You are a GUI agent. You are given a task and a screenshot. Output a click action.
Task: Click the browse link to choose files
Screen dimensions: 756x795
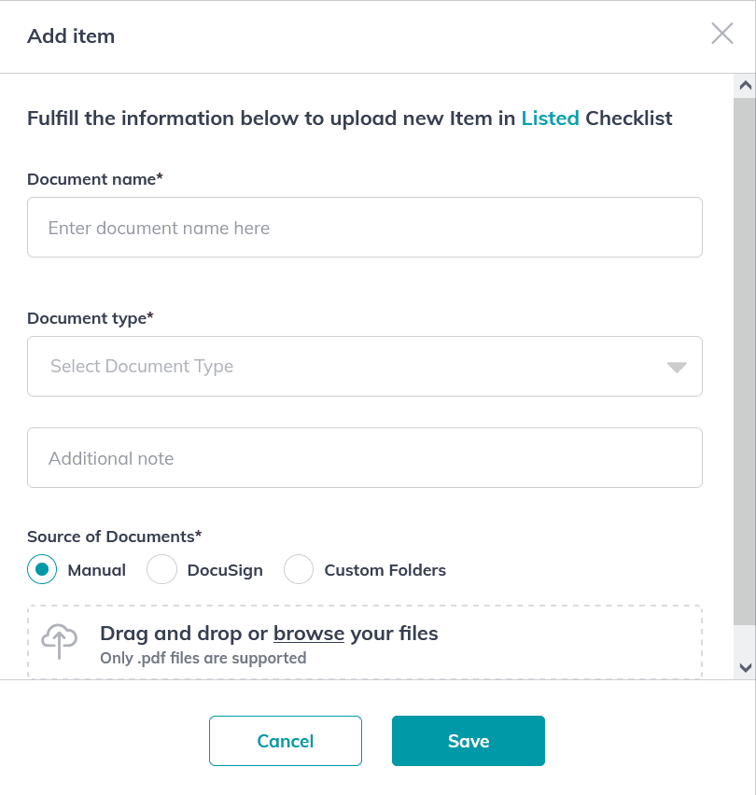[309, 634]
